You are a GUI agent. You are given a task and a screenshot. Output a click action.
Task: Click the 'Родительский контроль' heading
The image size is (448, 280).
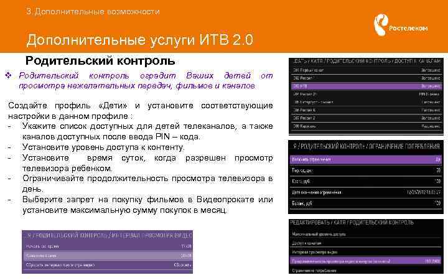point(100,61)
